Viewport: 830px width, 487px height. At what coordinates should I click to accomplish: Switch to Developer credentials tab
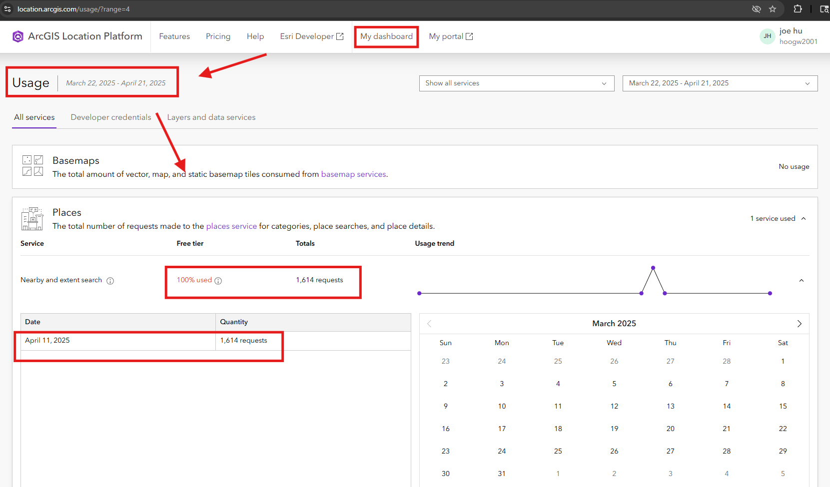pos(111,117)
